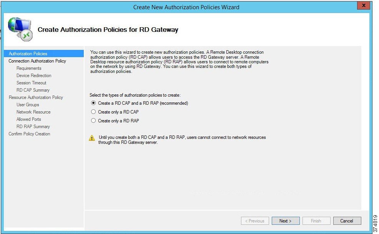Open the RD CAP Summary step
This screenshot has width=379, height=234.
click(x=33, y=90)
